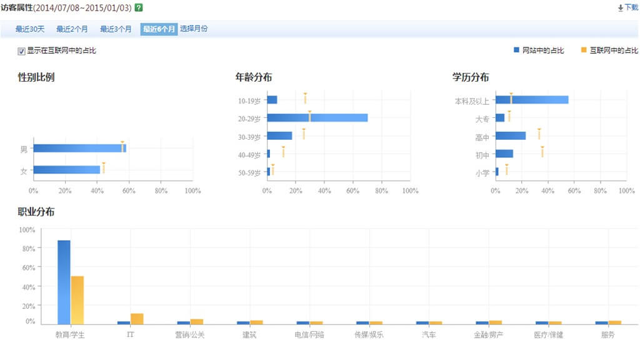Click the 电信/网络 category label
Screen dimensions: 640x345
click(309, 335)
